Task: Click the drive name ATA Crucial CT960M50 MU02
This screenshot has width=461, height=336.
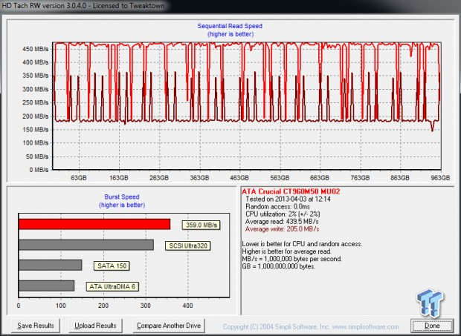Action: point(291,191)
